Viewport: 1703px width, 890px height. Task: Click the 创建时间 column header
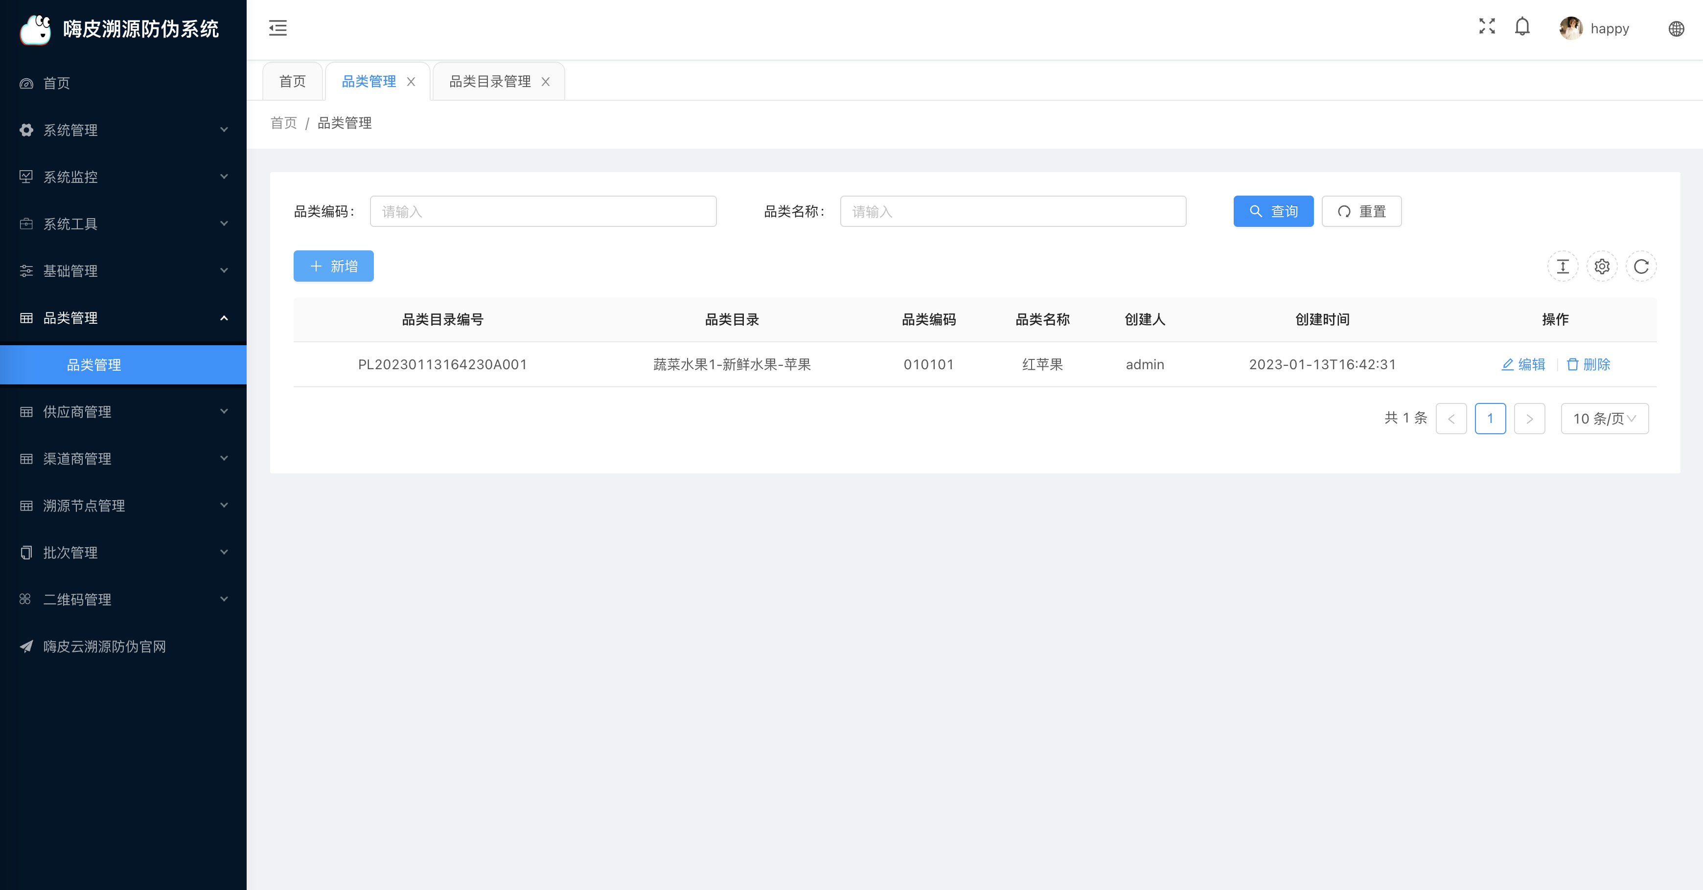[1322, 320]
